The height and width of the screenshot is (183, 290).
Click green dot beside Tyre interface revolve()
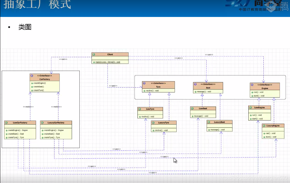tap(145, 91)
